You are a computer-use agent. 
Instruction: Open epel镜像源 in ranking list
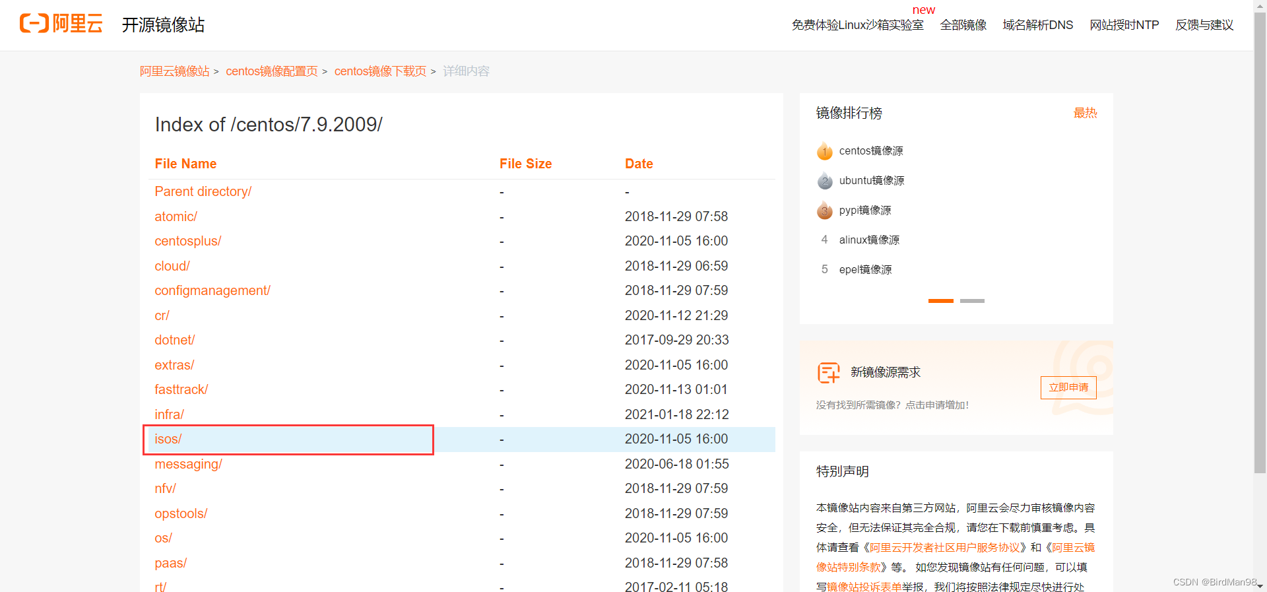[865, 270]
